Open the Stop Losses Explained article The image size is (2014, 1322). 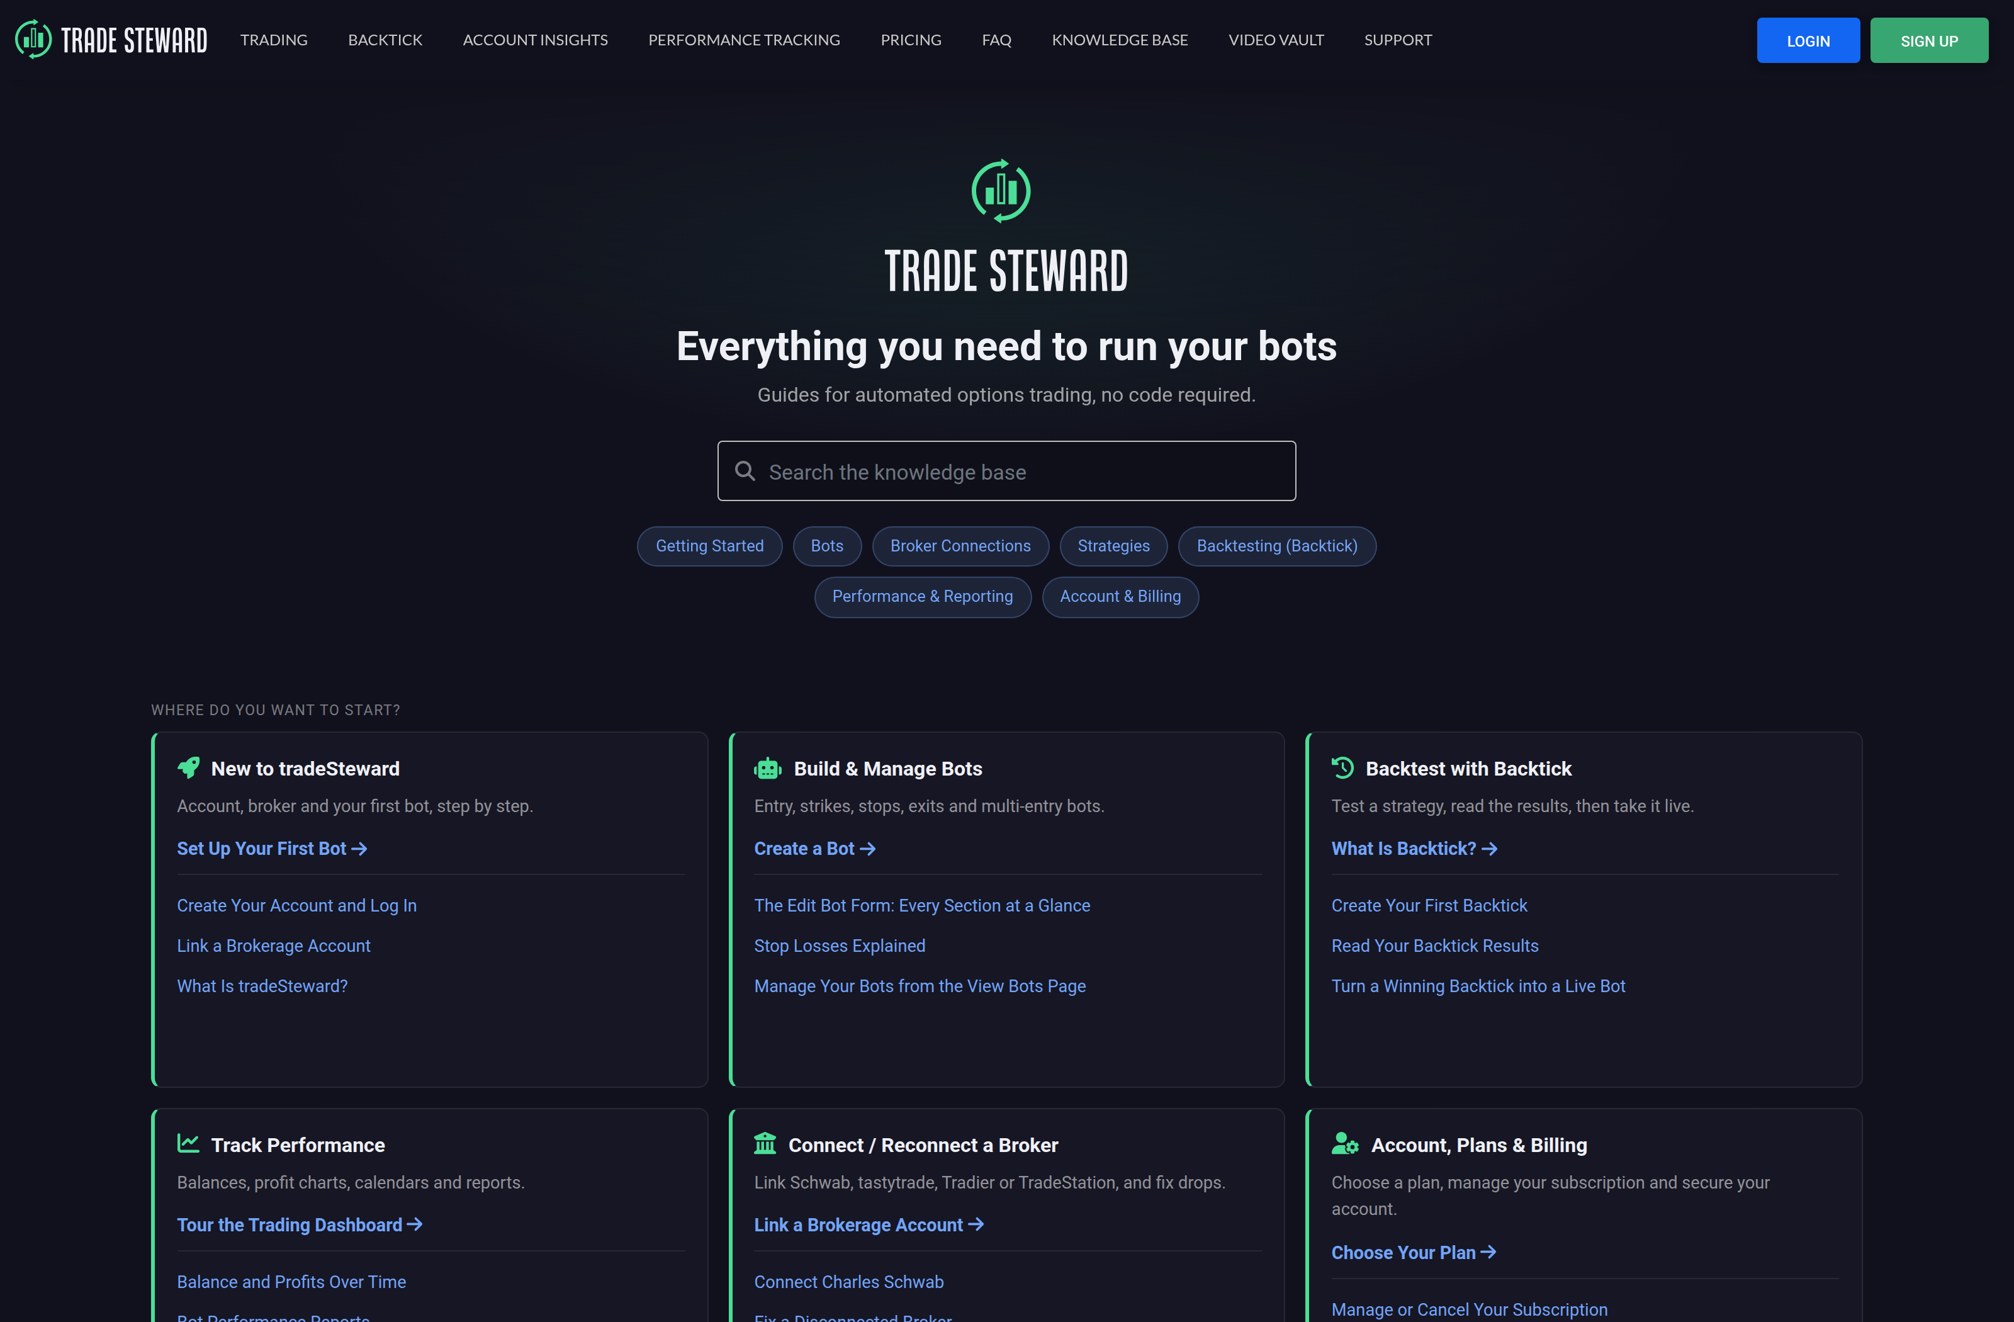point(840,946)
